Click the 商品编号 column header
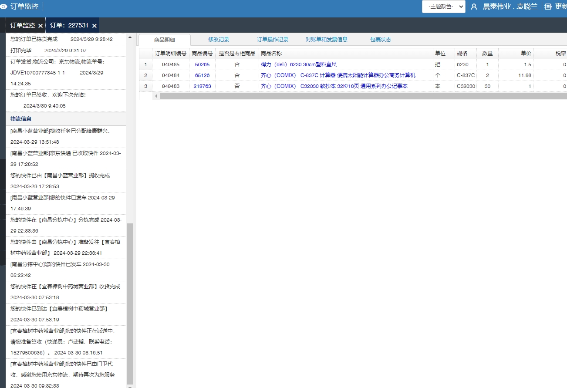The image size is (567, 388). click(x=202, y=54)
